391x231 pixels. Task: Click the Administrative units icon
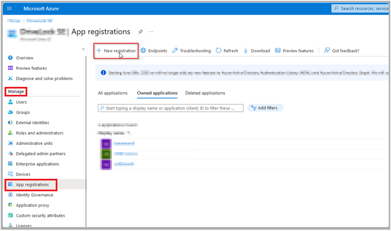(x=10, y=143)
